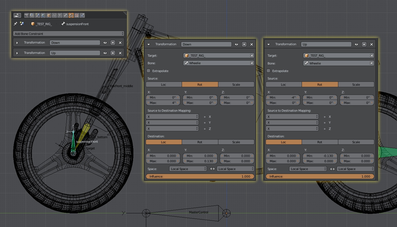
Task: Set Source to Loc in the Down panel
Action: point(164,85)
